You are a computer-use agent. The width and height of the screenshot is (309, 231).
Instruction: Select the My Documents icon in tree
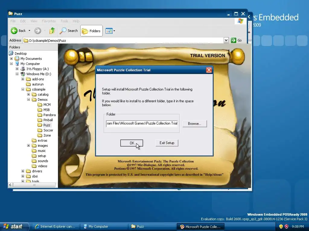[x=17, y=58]
